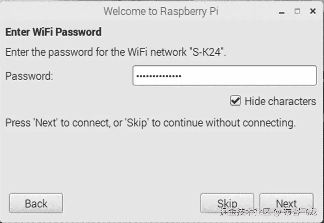Click the empty right end of the password box
The height and width of the screenshot is (223, 324).
pos(295,76)
